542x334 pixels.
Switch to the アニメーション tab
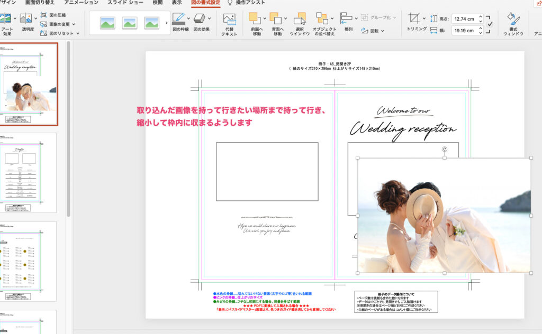81,3
